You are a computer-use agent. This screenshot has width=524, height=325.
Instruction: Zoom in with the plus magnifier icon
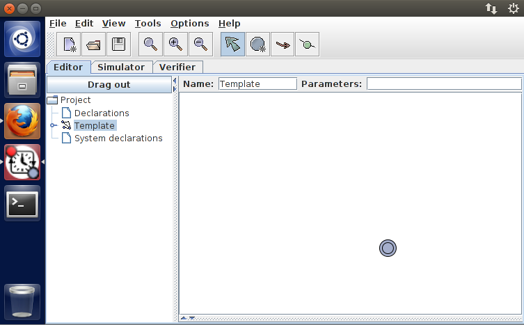175,45
